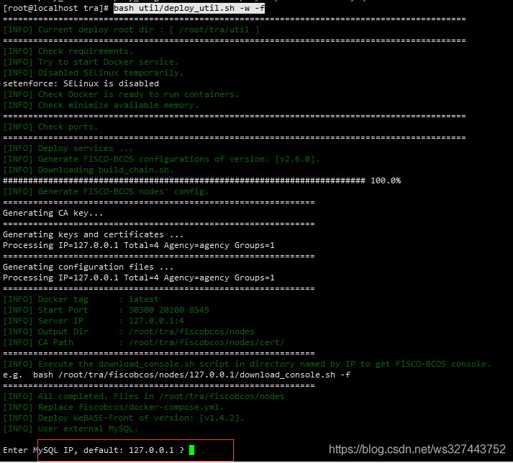Viewport: 513px width, 463px height.
Task: Click 'Server IP : 127.0.0.1:4' line
Action: (x=94, y=321)
